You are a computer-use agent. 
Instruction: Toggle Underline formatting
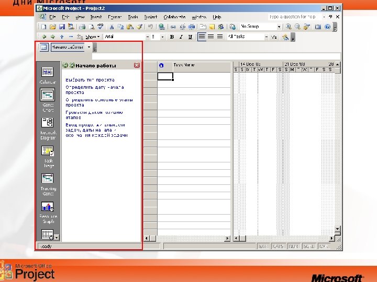(x=190, y=37)
